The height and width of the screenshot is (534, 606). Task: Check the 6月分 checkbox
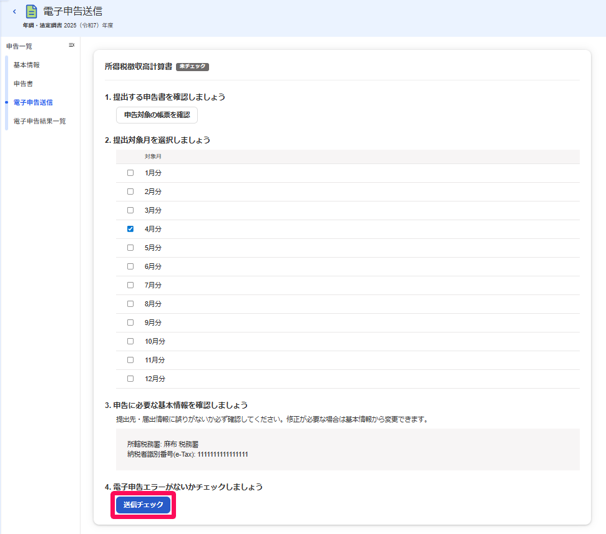[x=130, y=266]
